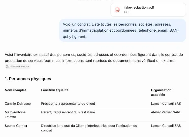Select the "Camille Dufresne" name cell
The width and height of the screenshot is (189, 137).
pyautogui.click(x=18, y=104)
